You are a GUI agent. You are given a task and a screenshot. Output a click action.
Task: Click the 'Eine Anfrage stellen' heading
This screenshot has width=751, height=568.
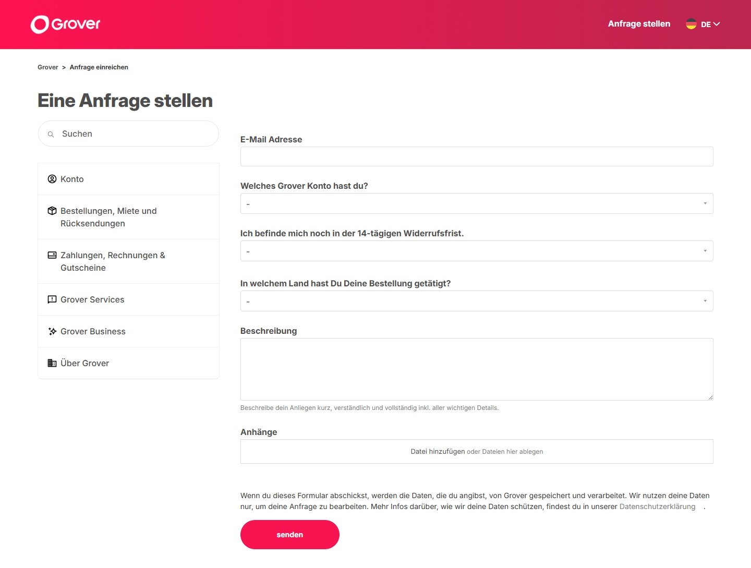(x=125, y=101)
